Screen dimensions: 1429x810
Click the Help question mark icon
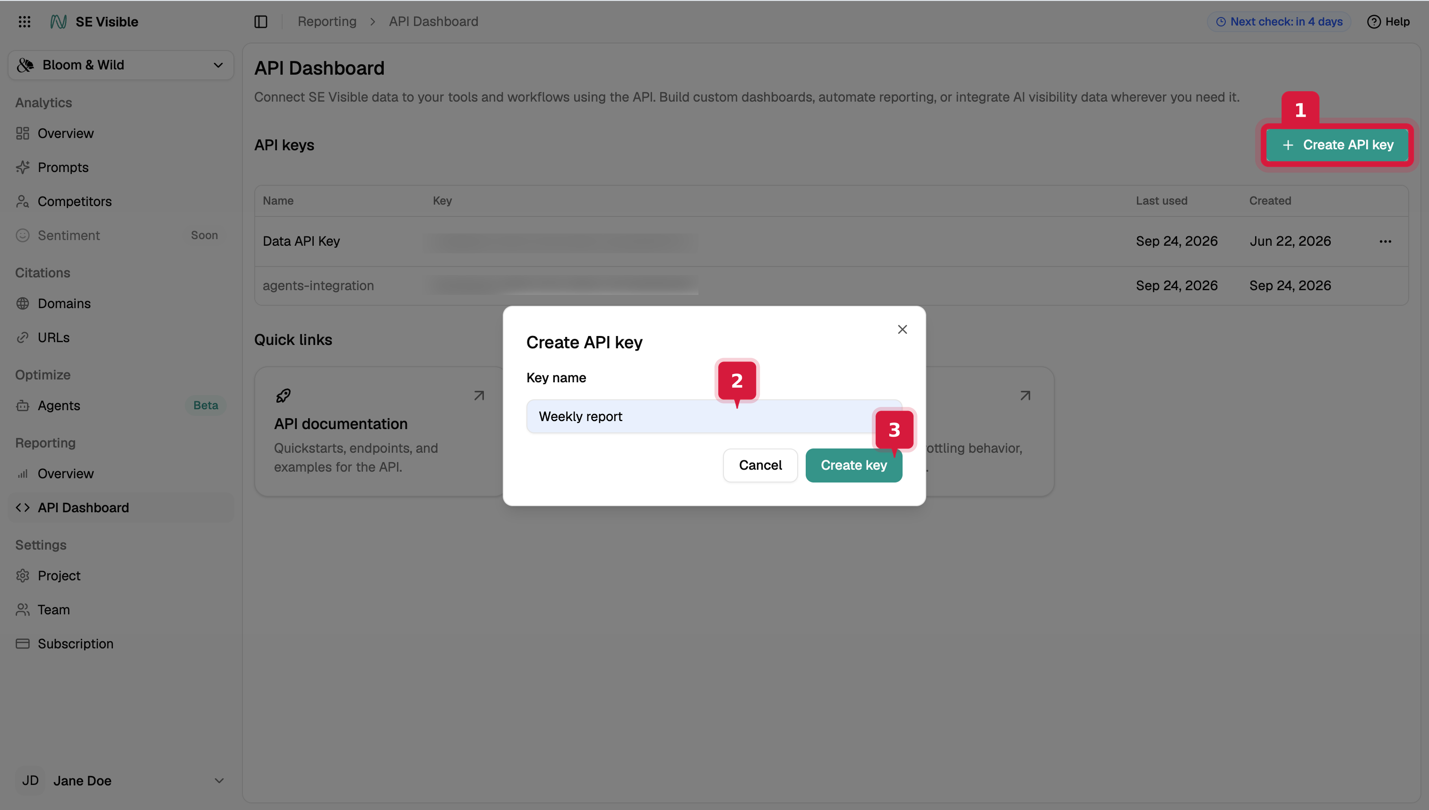click(x=1374, y=22)
